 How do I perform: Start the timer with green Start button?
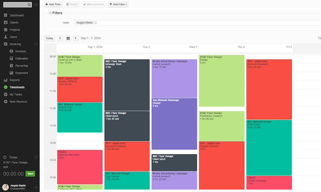coord(30,174)
